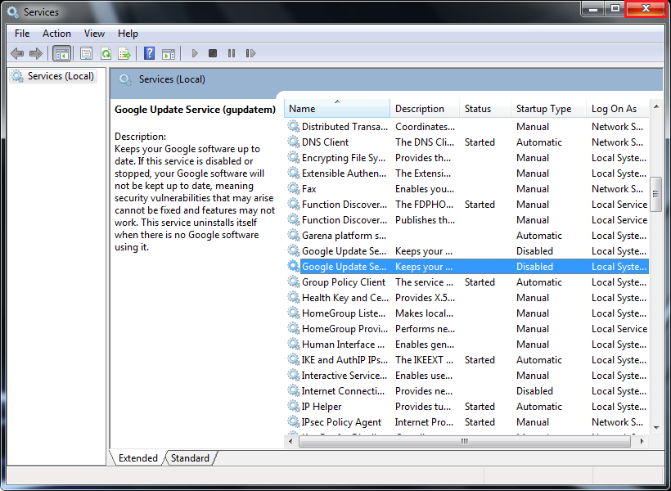Select 'Distributed Transa...' service name
Viewport: 671px width, 491px height.
(345, 127)
